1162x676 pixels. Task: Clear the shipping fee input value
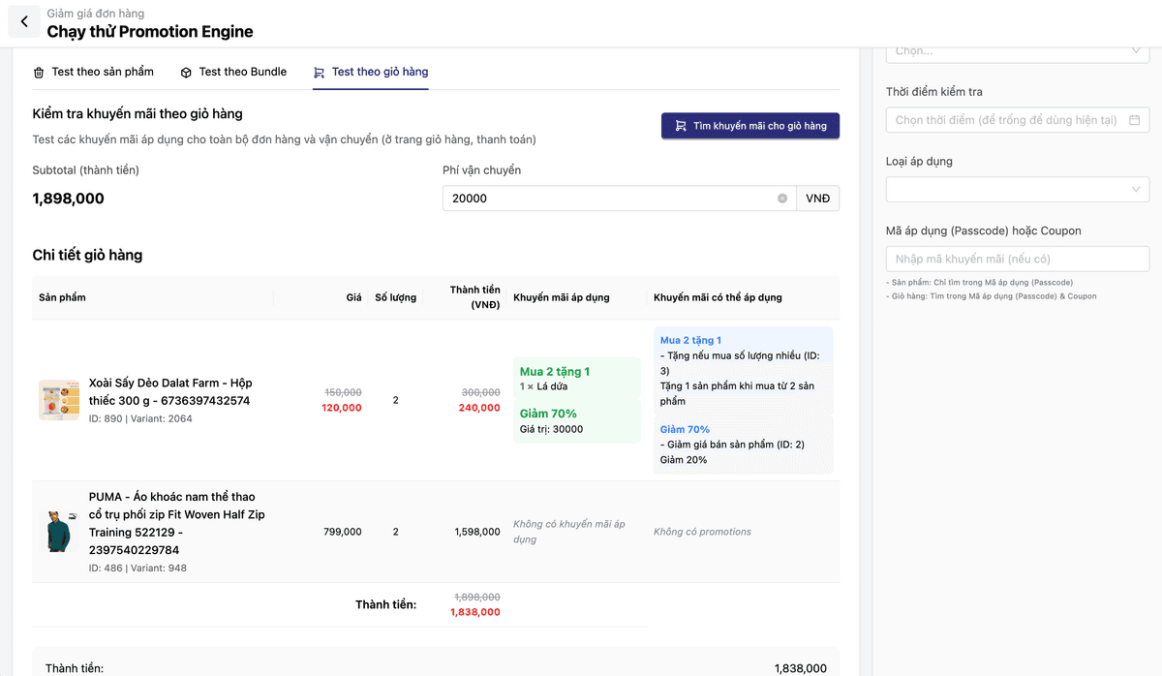click(782, 199)
